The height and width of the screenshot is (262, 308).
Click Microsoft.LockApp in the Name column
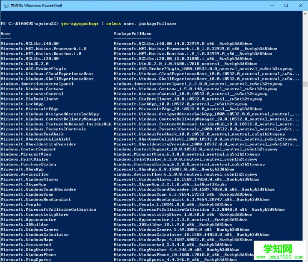tap(22, 104)
